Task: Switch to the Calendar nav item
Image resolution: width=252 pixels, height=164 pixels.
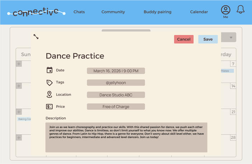Action: 199,12
